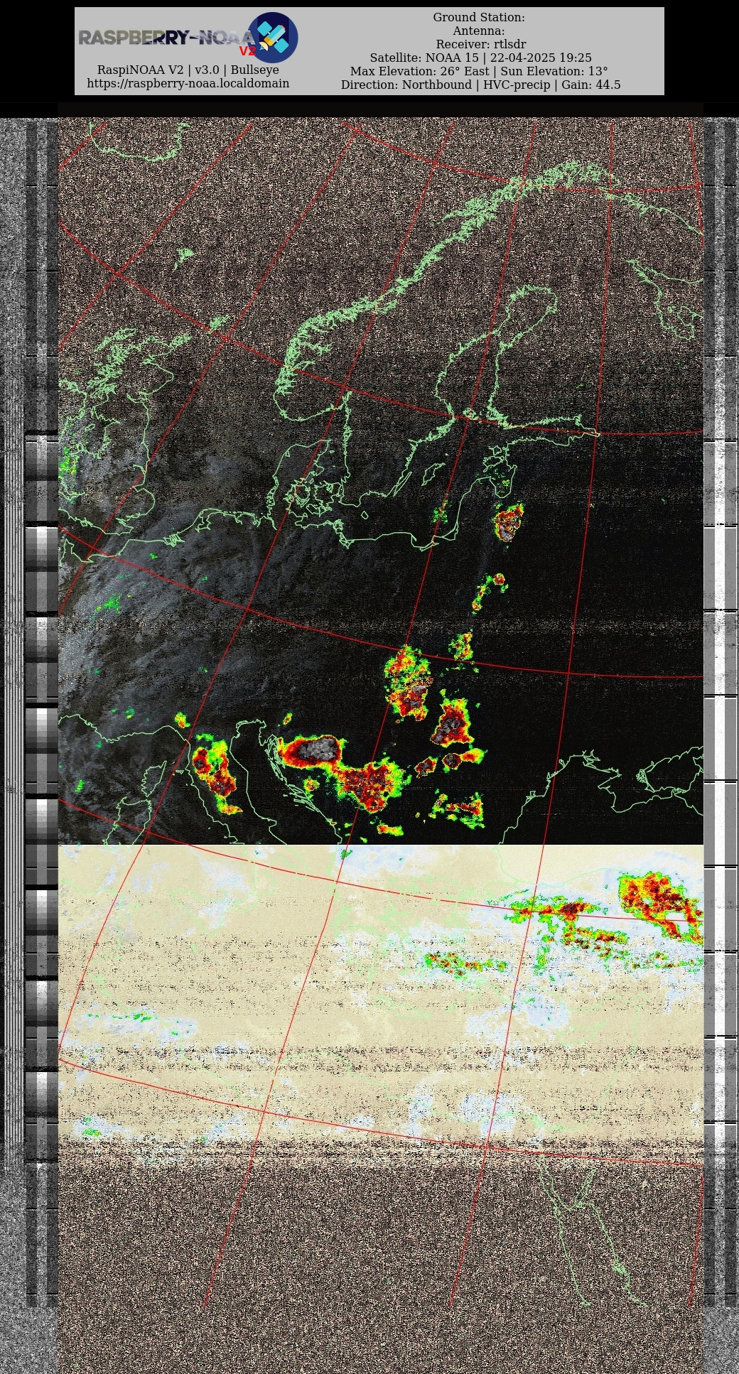Click the 'Ground Station:' label
This screenshot has width=739, height=1374.
[x=479, y=18]
